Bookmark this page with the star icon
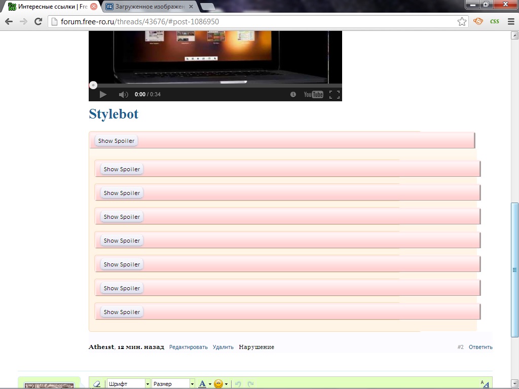 [462, 22]
